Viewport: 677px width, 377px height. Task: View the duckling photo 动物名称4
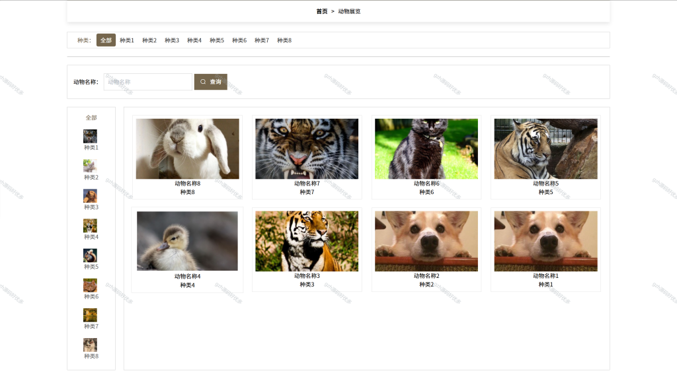tap(187, 241)
